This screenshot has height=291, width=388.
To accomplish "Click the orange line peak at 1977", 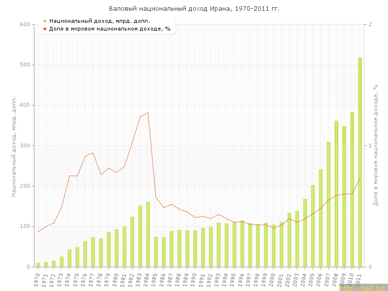I will 93,153.
